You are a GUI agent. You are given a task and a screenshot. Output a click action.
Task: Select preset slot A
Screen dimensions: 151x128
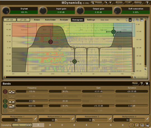(x=38, y=125)
